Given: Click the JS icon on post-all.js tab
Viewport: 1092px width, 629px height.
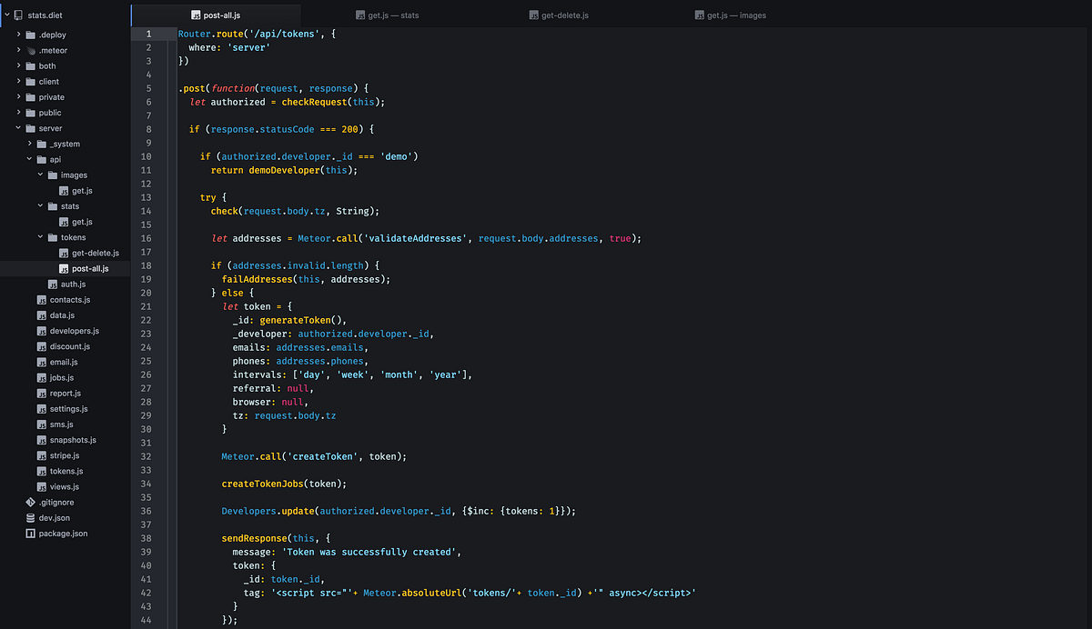Looking at the screenshot, I should pyautogui.click(x=196, y=15).
